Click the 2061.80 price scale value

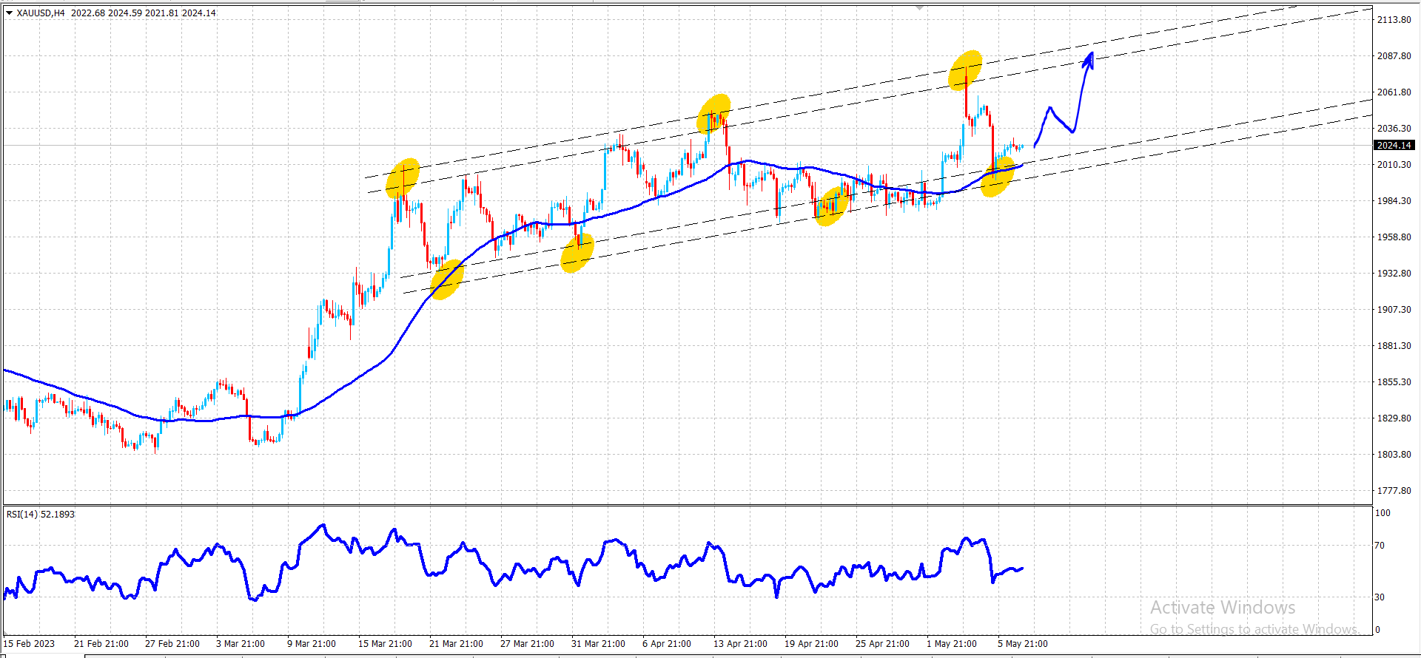(1394, 92)
